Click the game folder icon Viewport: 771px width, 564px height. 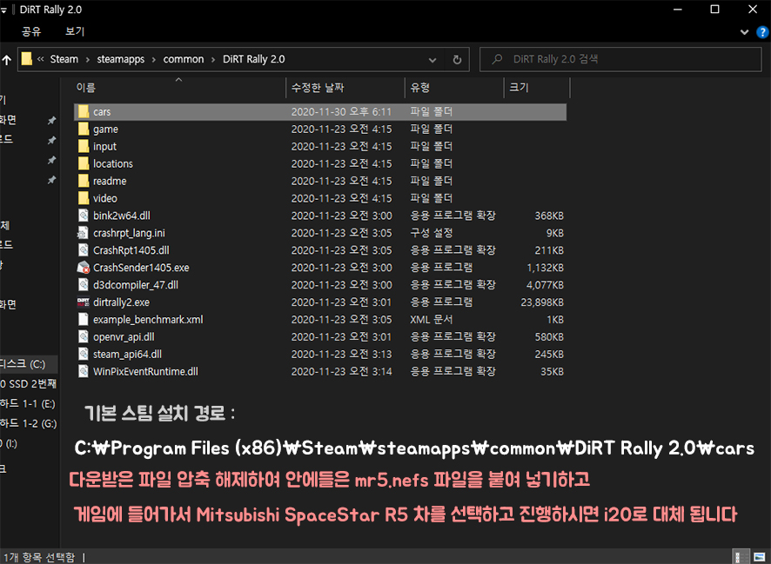point(84,129)
